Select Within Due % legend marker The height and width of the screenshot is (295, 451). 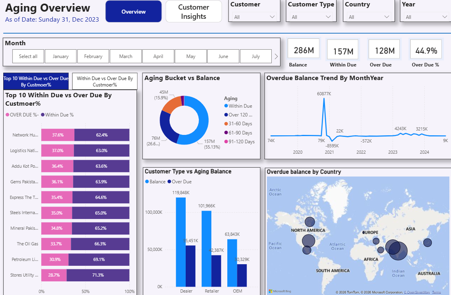pyautogui.click(x=42, y=115)
